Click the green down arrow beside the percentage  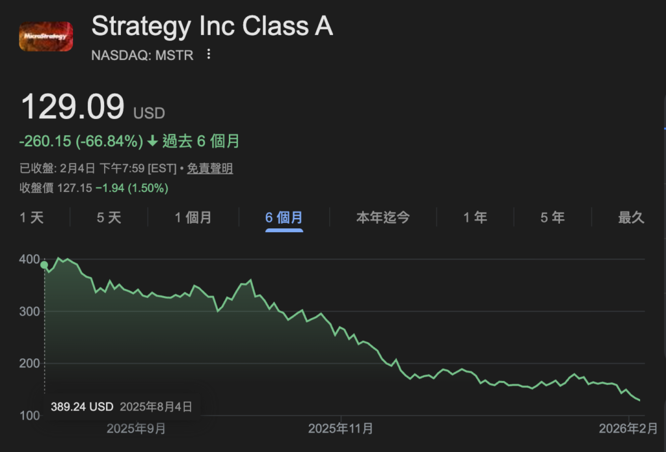click(152, 141)
